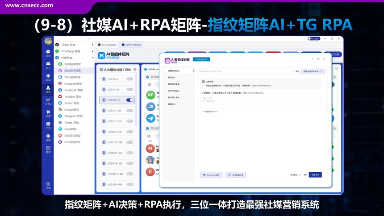Image resolution: width=384 pixels, height=216 pixels.
Task: Click the Ads指纹分组 list scrollbar
Action: (x=136, y=99)
